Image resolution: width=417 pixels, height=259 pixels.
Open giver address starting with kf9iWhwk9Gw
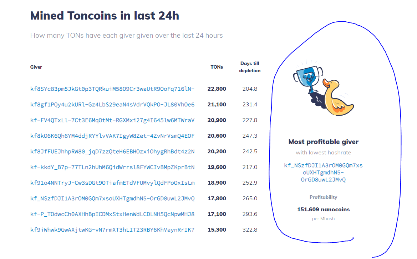click(112, 230)
